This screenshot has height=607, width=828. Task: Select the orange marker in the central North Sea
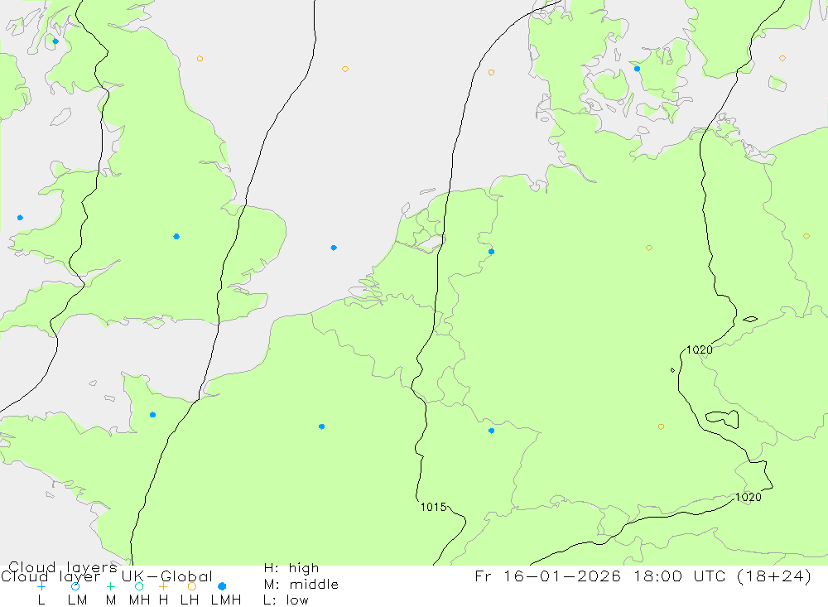[x=344, y=70]
